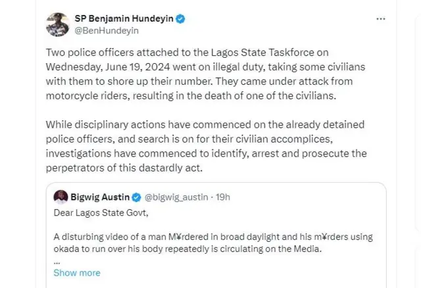Click 'okada to run over his body' line
421x288 pixels.
tap(132, 249)
